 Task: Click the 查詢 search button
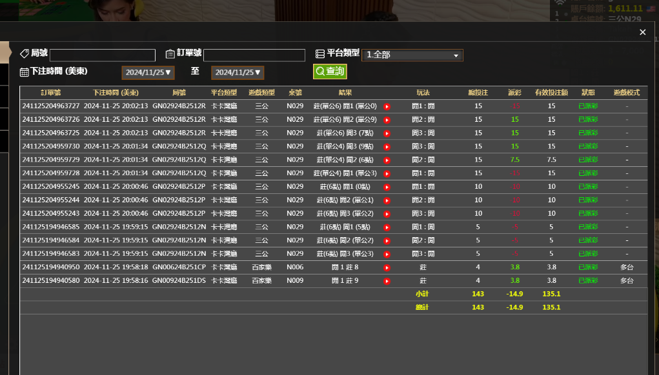(x=330, y=72)
